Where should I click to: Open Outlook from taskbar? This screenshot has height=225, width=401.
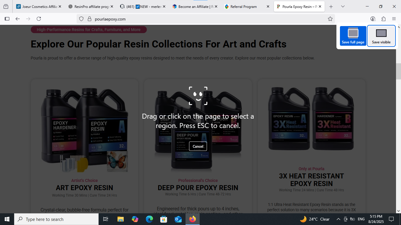click(178, 219)
